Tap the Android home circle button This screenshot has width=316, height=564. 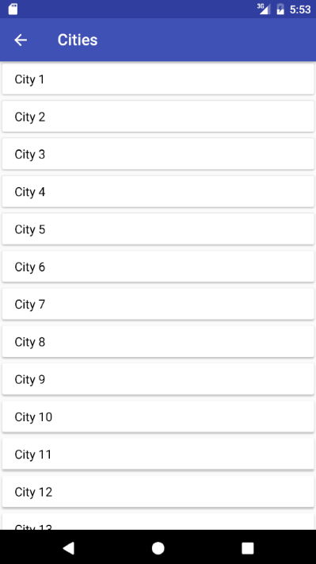coord(158,548)
